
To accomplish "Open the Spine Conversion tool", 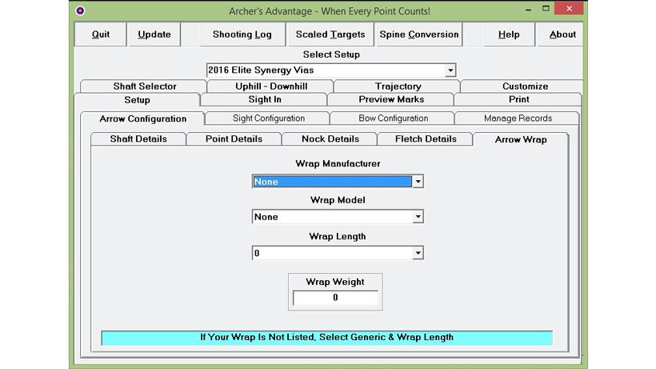I will point(418,34).
